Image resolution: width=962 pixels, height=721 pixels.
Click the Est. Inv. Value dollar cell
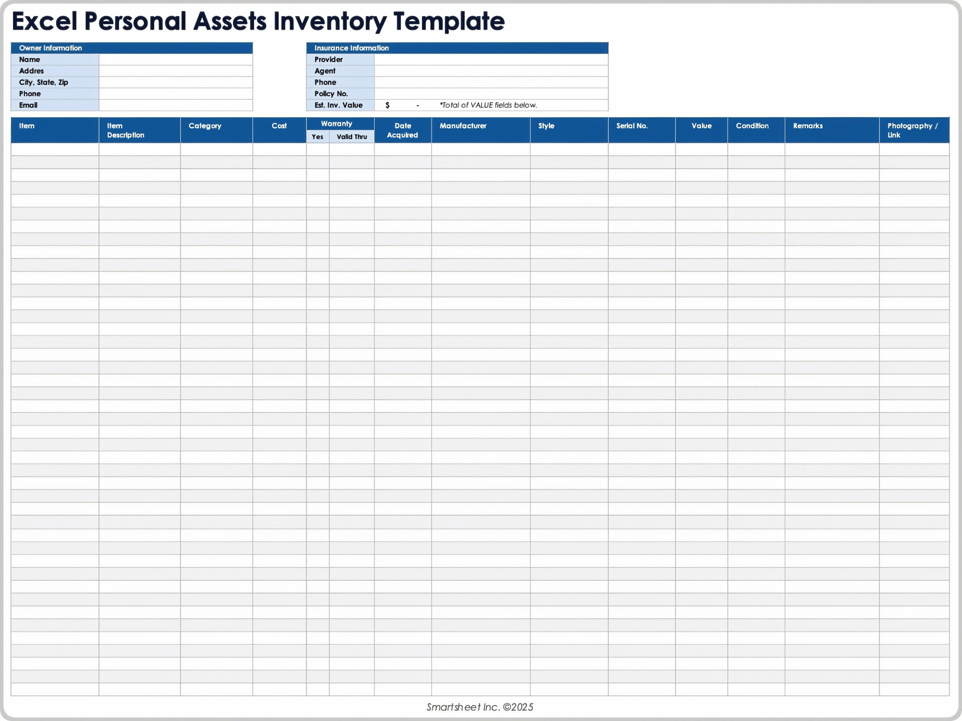point(401,105)
